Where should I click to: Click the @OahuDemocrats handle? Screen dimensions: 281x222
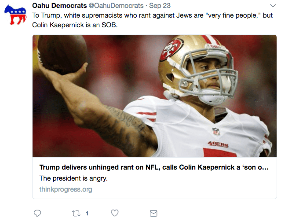113,5
